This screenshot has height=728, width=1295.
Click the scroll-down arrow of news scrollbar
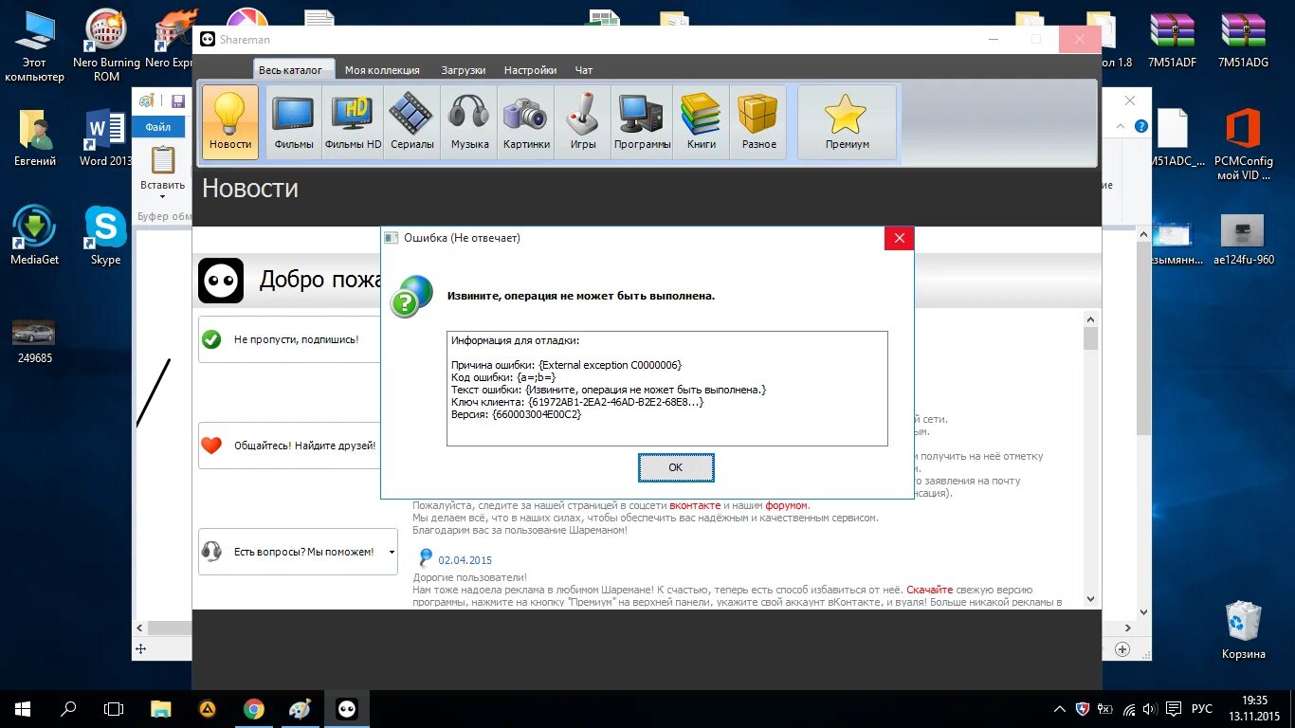(x=1090, y=599)
